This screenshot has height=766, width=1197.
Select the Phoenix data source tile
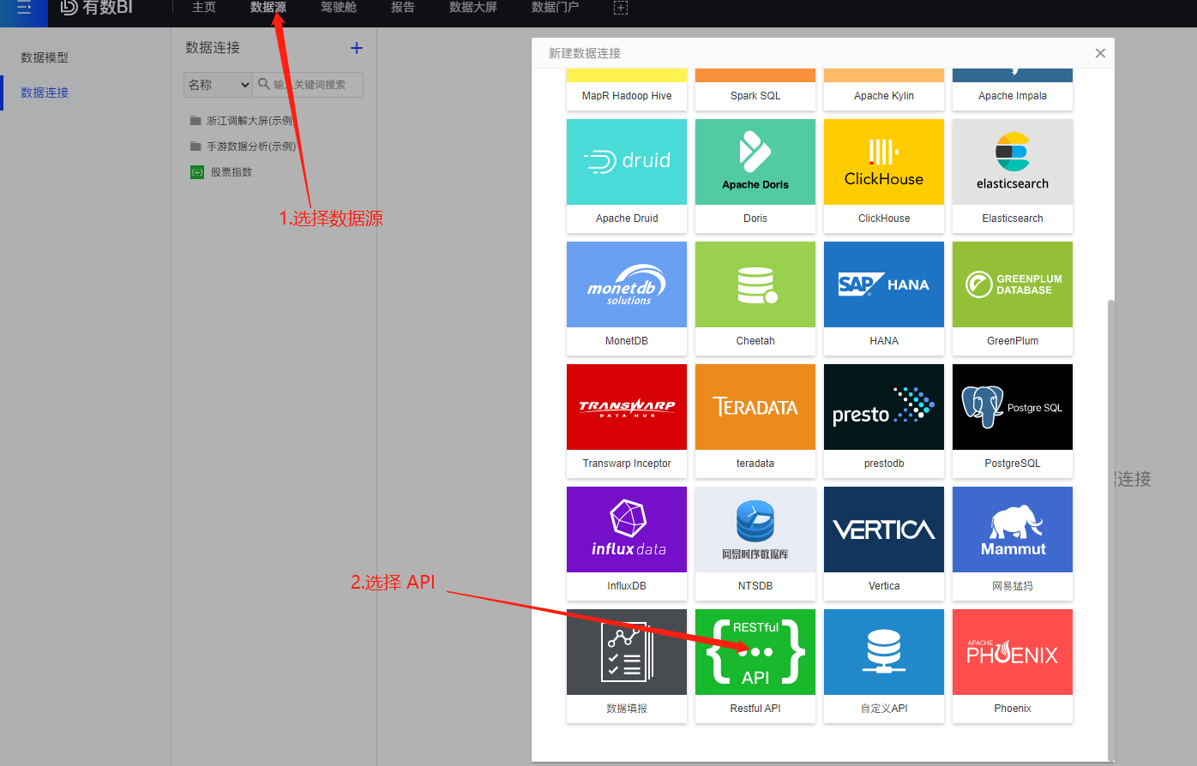click(1012, 664)
